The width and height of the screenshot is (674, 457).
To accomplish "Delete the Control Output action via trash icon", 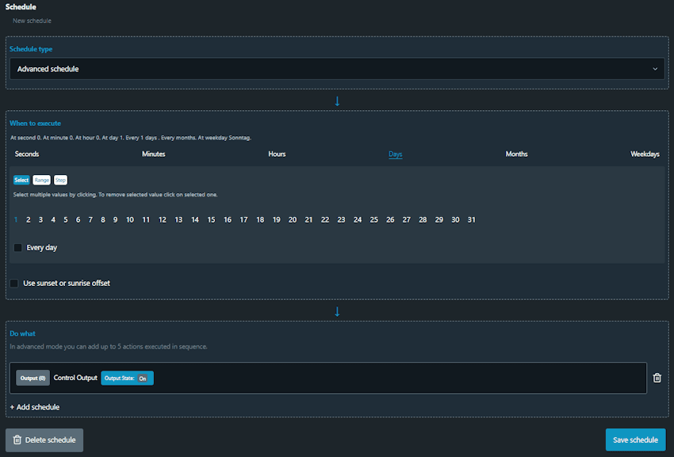I will [x=657, y=378].
